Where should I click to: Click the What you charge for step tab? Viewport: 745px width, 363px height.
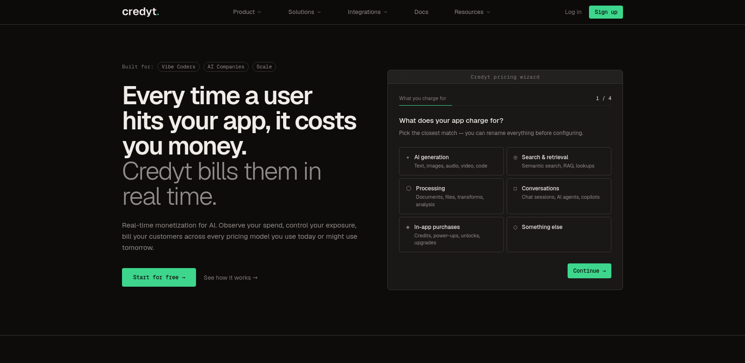coord(422,98)
